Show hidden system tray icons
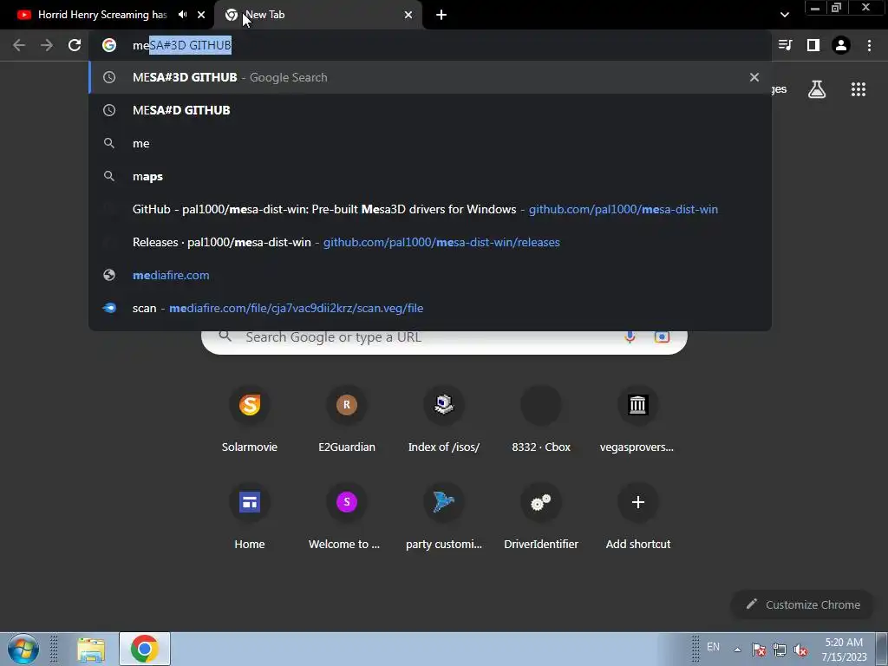This screenshot has width=888, height=666. pyautogui.click(x=737, y=650)
